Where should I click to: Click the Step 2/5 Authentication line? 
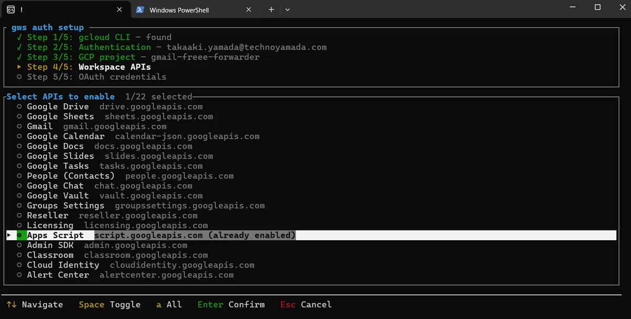coord(171,47)
